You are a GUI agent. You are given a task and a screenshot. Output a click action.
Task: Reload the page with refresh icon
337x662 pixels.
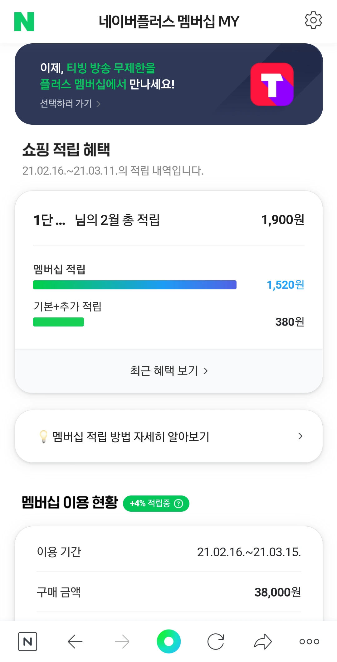216,642
